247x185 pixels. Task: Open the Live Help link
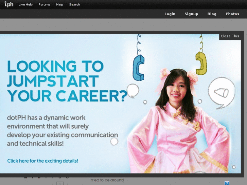[25, 4]
